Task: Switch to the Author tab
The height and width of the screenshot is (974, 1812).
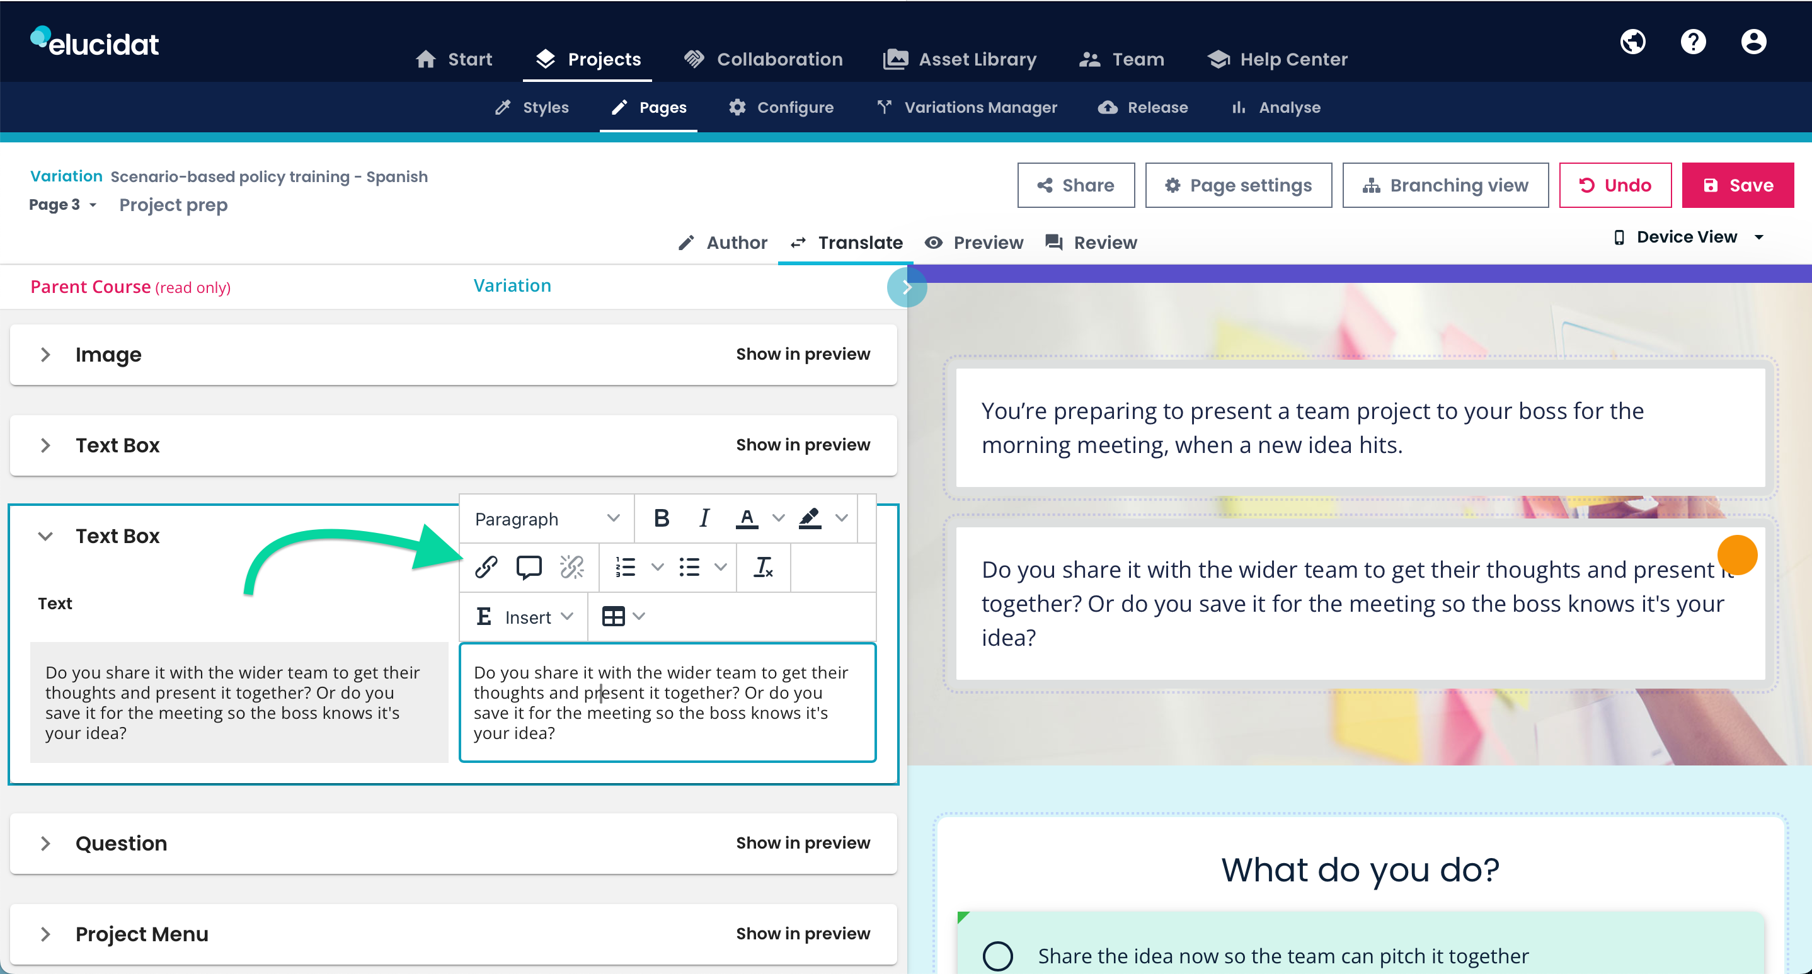Action: coord(723,243)
